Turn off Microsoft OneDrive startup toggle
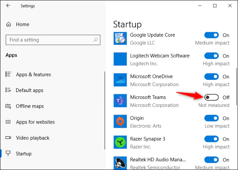Screen dimensions: 238x170 point(212,77)
